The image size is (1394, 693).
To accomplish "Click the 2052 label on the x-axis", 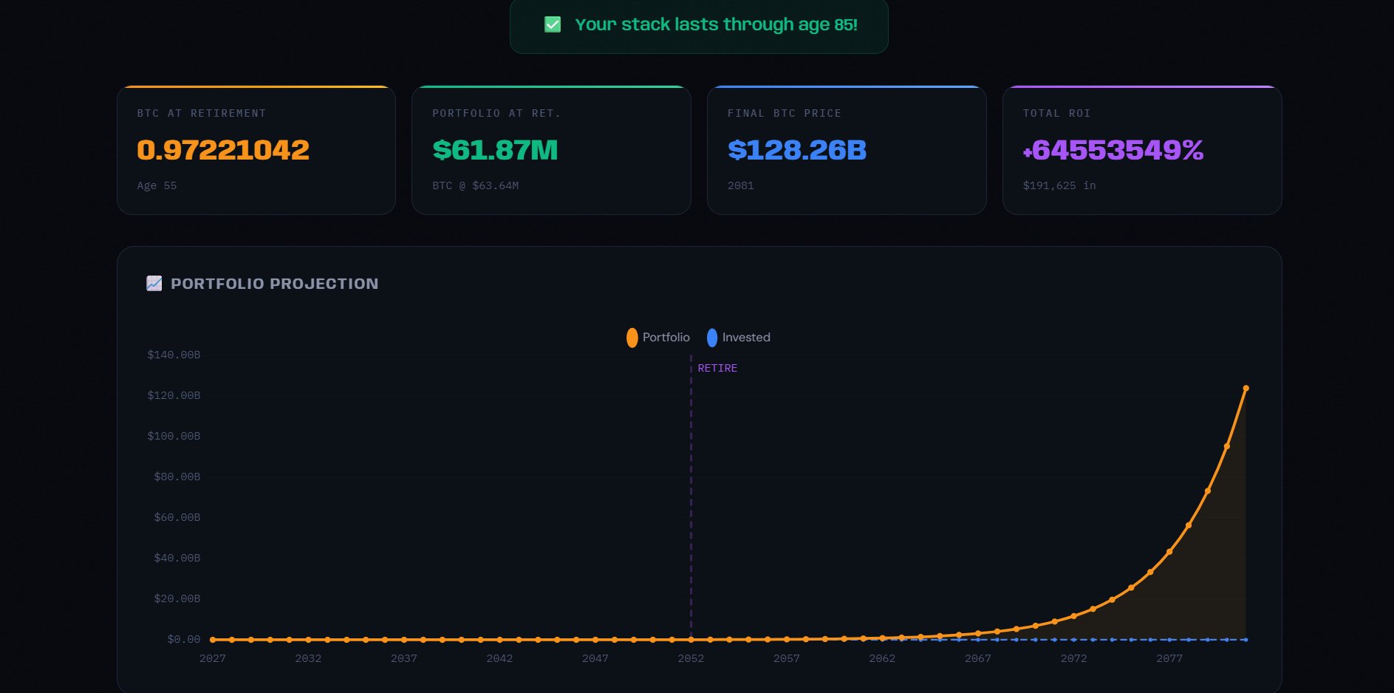I will [690, 658].
